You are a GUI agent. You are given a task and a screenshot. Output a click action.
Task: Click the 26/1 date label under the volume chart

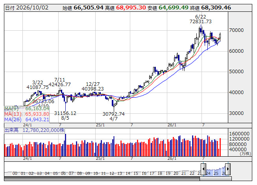tap(172, 159)
